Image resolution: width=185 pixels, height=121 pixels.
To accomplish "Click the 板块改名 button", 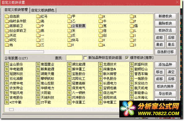I will click(165, 30).
